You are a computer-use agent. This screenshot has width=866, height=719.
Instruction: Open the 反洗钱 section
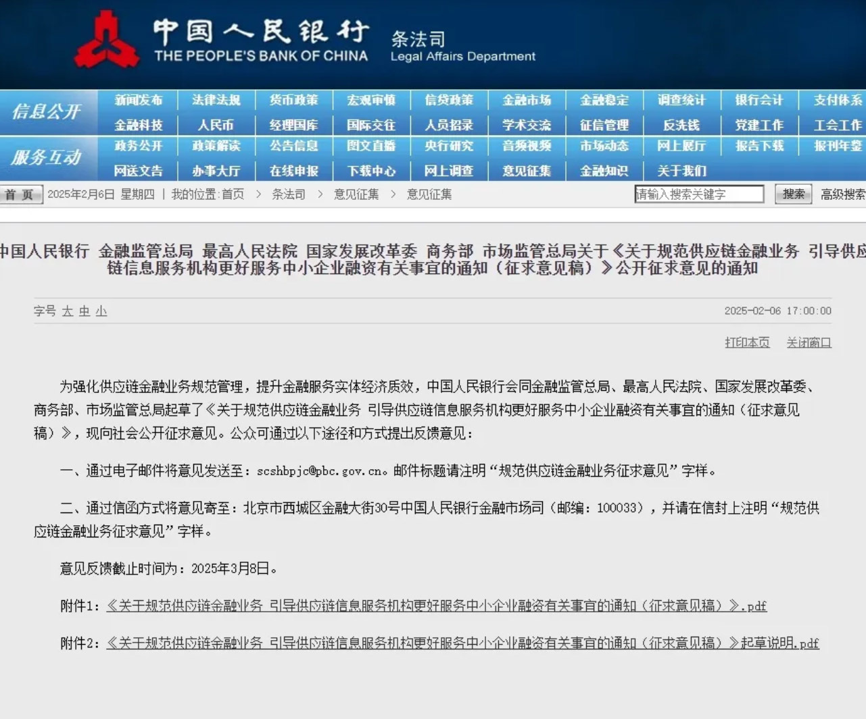(681, 124)
